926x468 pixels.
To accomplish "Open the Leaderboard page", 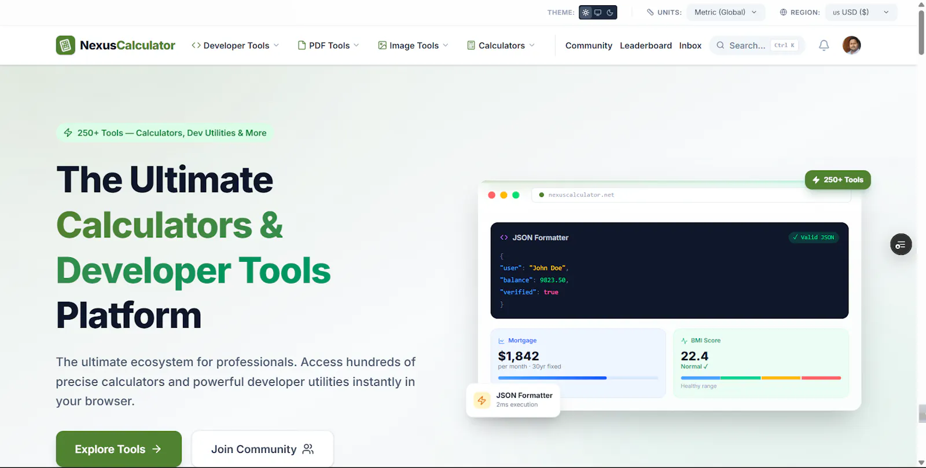I will 646,45.
